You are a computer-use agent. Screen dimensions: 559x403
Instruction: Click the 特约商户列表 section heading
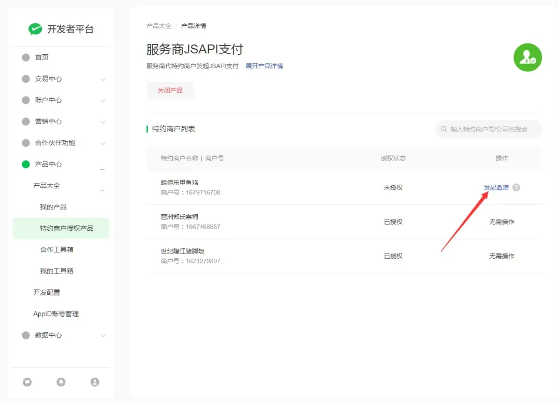[173, 129]
